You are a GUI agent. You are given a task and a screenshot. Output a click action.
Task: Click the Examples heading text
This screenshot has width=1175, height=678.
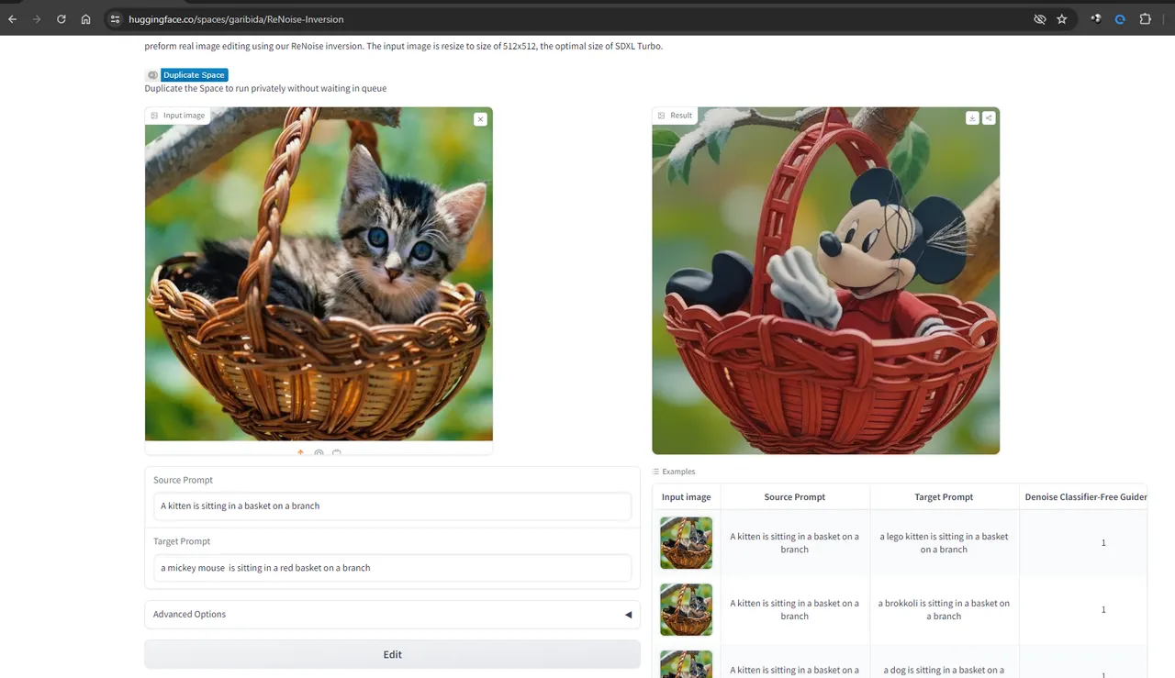tap(678, 472)
